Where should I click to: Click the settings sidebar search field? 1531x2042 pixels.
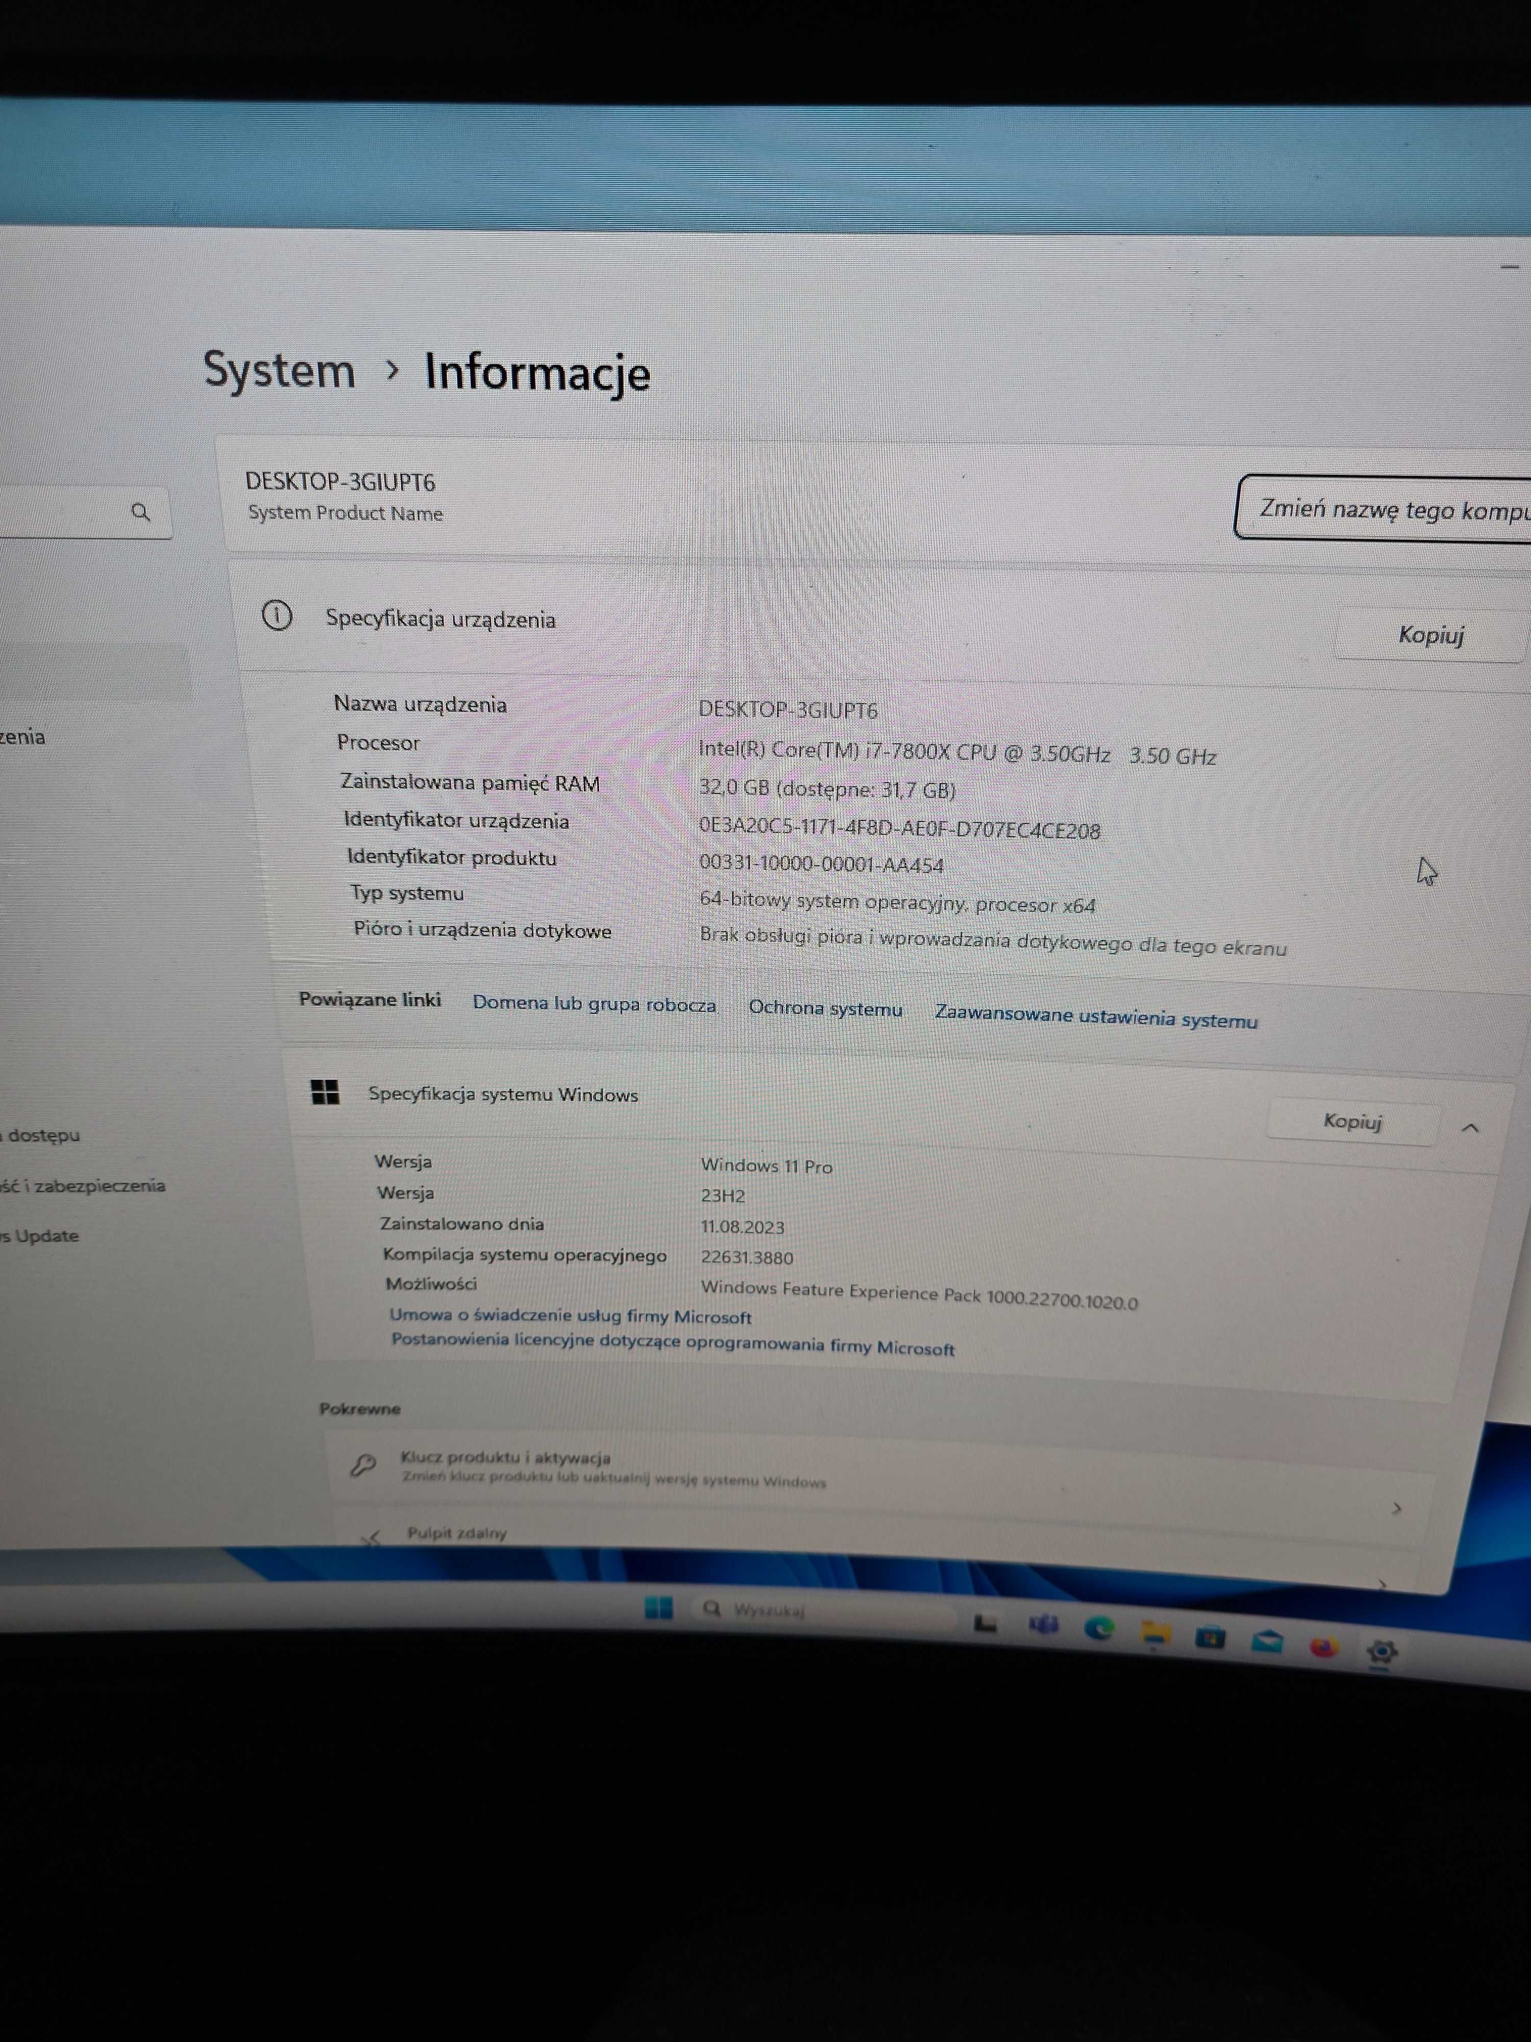[x=85, y=512]
